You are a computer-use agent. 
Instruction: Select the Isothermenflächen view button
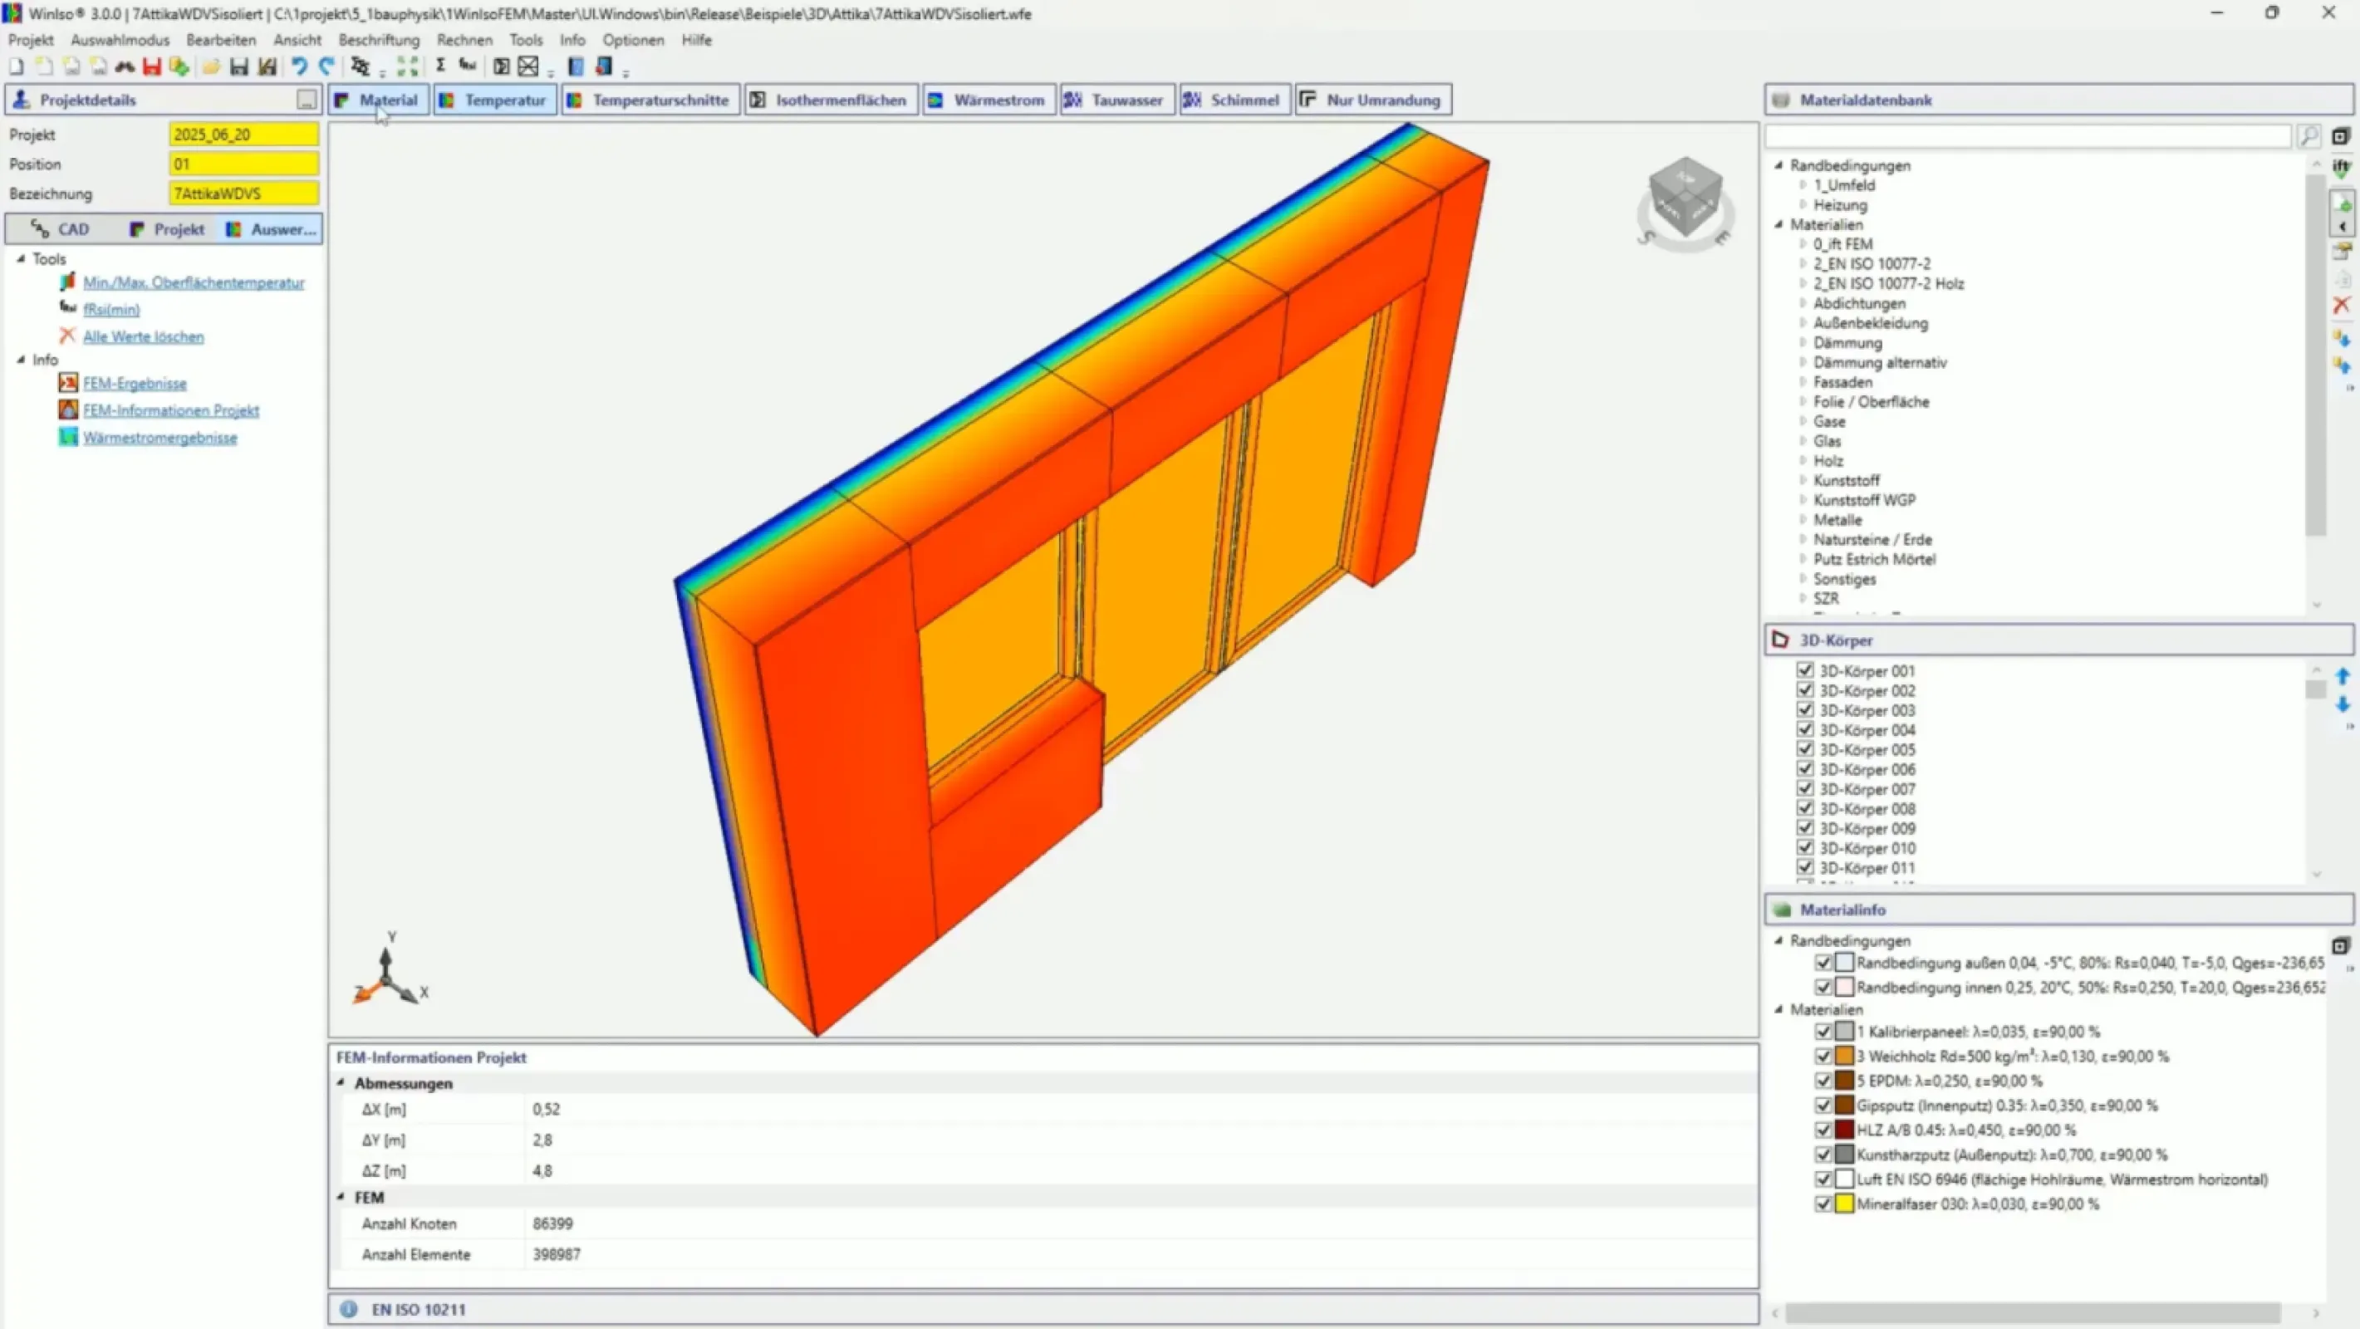pos(830,100)
